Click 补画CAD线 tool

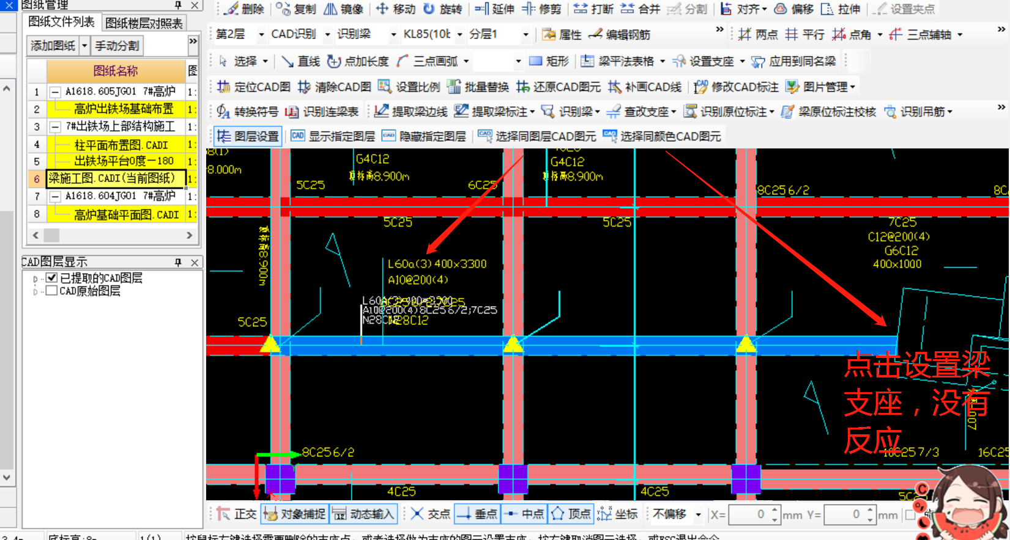pyautogui.click(x=644, y=87)
